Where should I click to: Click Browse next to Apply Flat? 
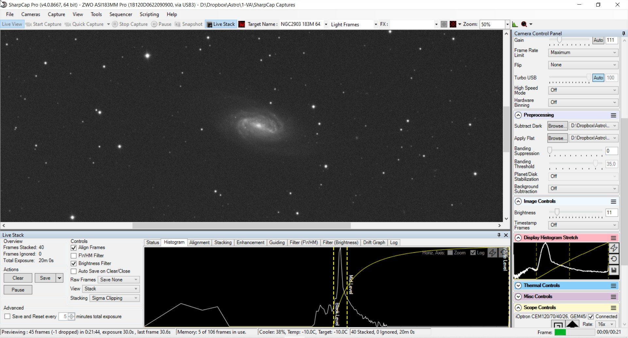tap(557, 138)
